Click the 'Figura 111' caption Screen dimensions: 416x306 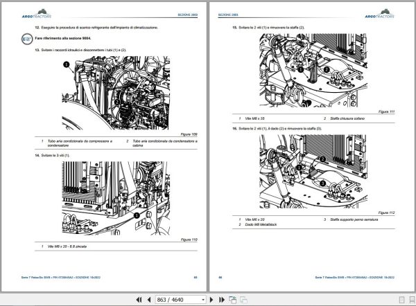[387, 111]
